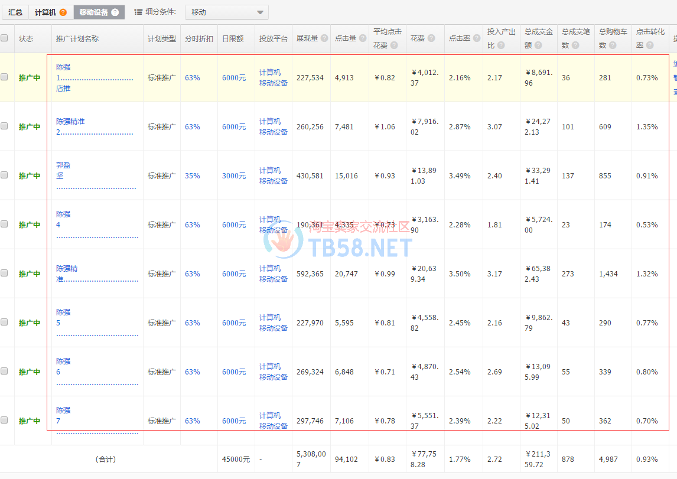677x479 pixels.
Task: Switch to the 计算机 tab
Action: click(45, 12)
